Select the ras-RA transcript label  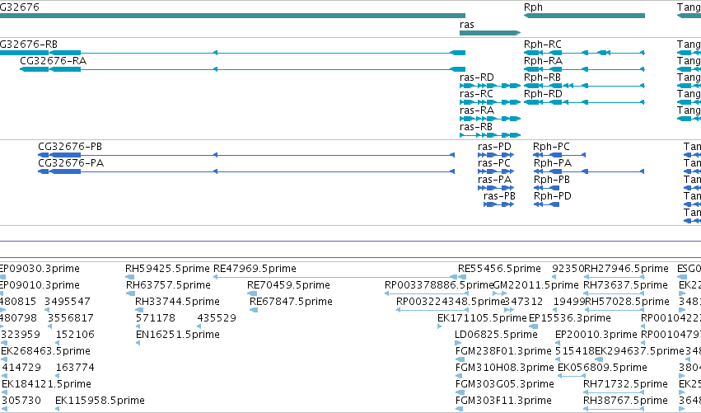click(x=477, y=110)
